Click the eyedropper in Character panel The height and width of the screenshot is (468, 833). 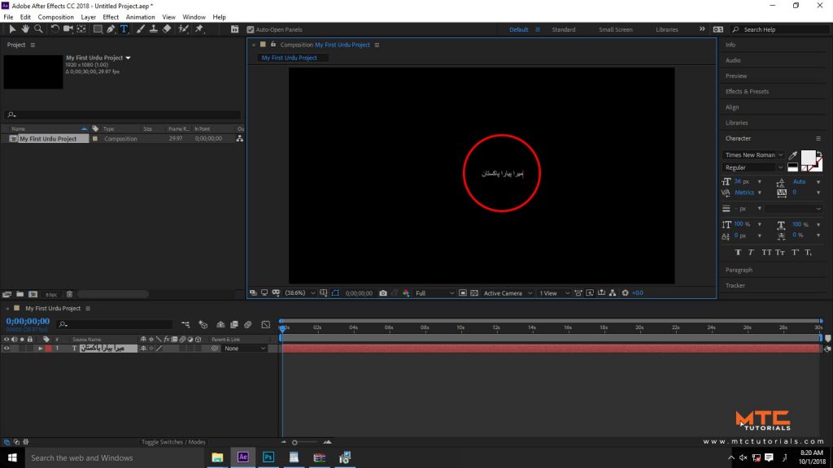coord(792,155)
